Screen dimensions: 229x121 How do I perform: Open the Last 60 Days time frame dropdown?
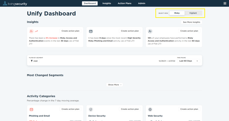188,61
